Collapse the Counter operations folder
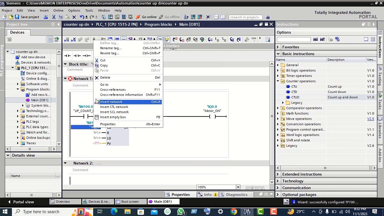Screen dimensions: 384x216 point(278,81)
